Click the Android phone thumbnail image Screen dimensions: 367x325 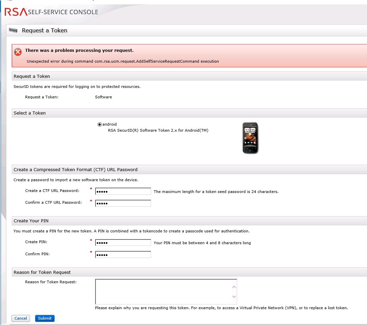tap(250, 138)
